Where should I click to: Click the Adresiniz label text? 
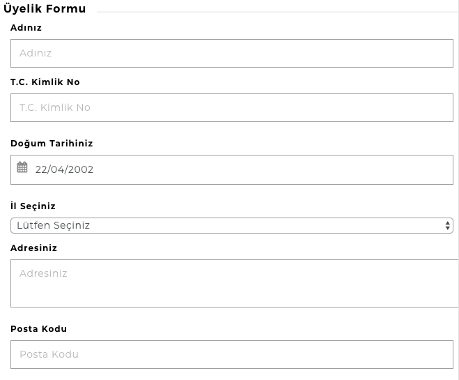click(33, 248)
